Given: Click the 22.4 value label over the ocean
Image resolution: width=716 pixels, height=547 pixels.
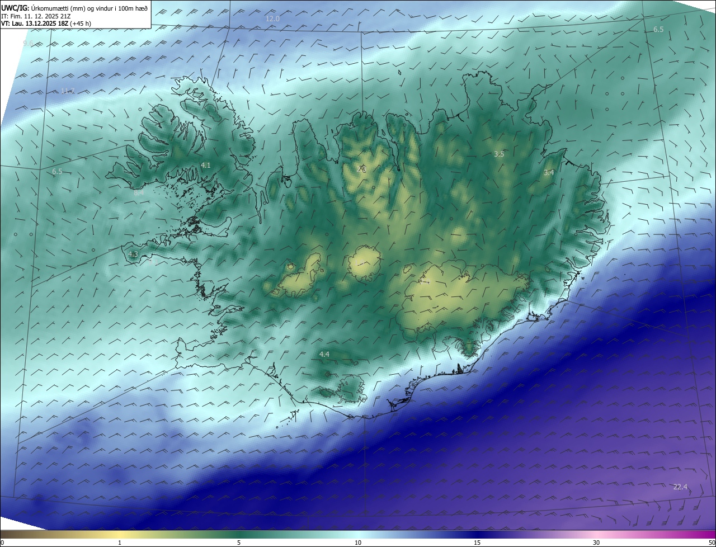Looking at the screenshot, I should point(680,487).
